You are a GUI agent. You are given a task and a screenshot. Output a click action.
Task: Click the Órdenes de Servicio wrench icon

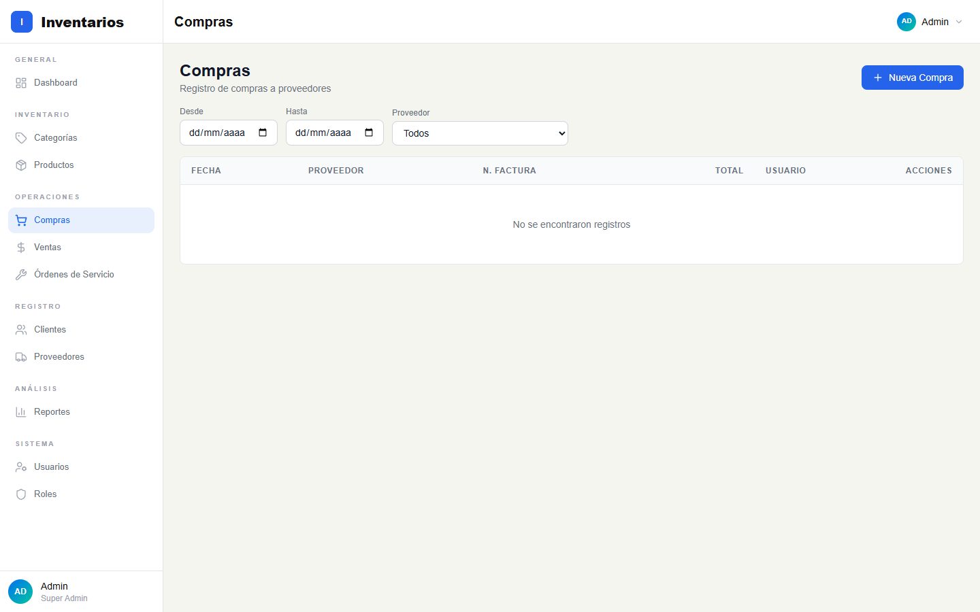coord(21,275)
